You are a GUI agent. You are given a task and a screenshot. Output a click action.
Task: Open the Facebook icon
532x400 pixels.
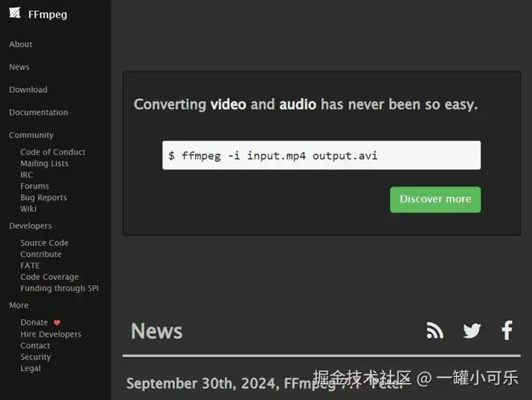tap(507, 330)
